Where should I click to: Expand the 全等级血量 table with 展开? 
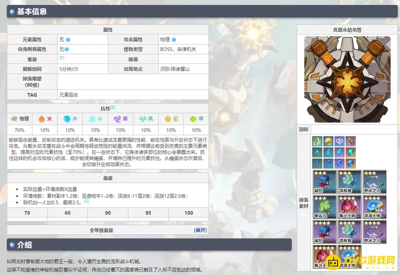coord(200,230)
